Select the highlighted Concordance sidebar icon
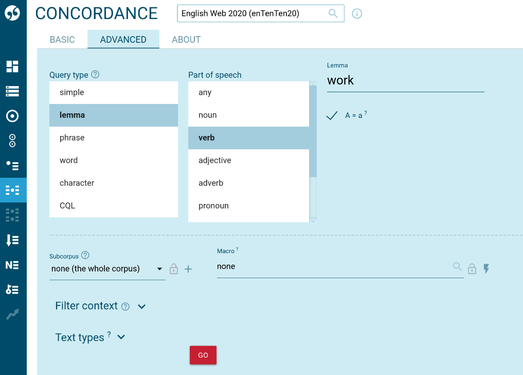The image size is (523, 375). coord(13,190)
